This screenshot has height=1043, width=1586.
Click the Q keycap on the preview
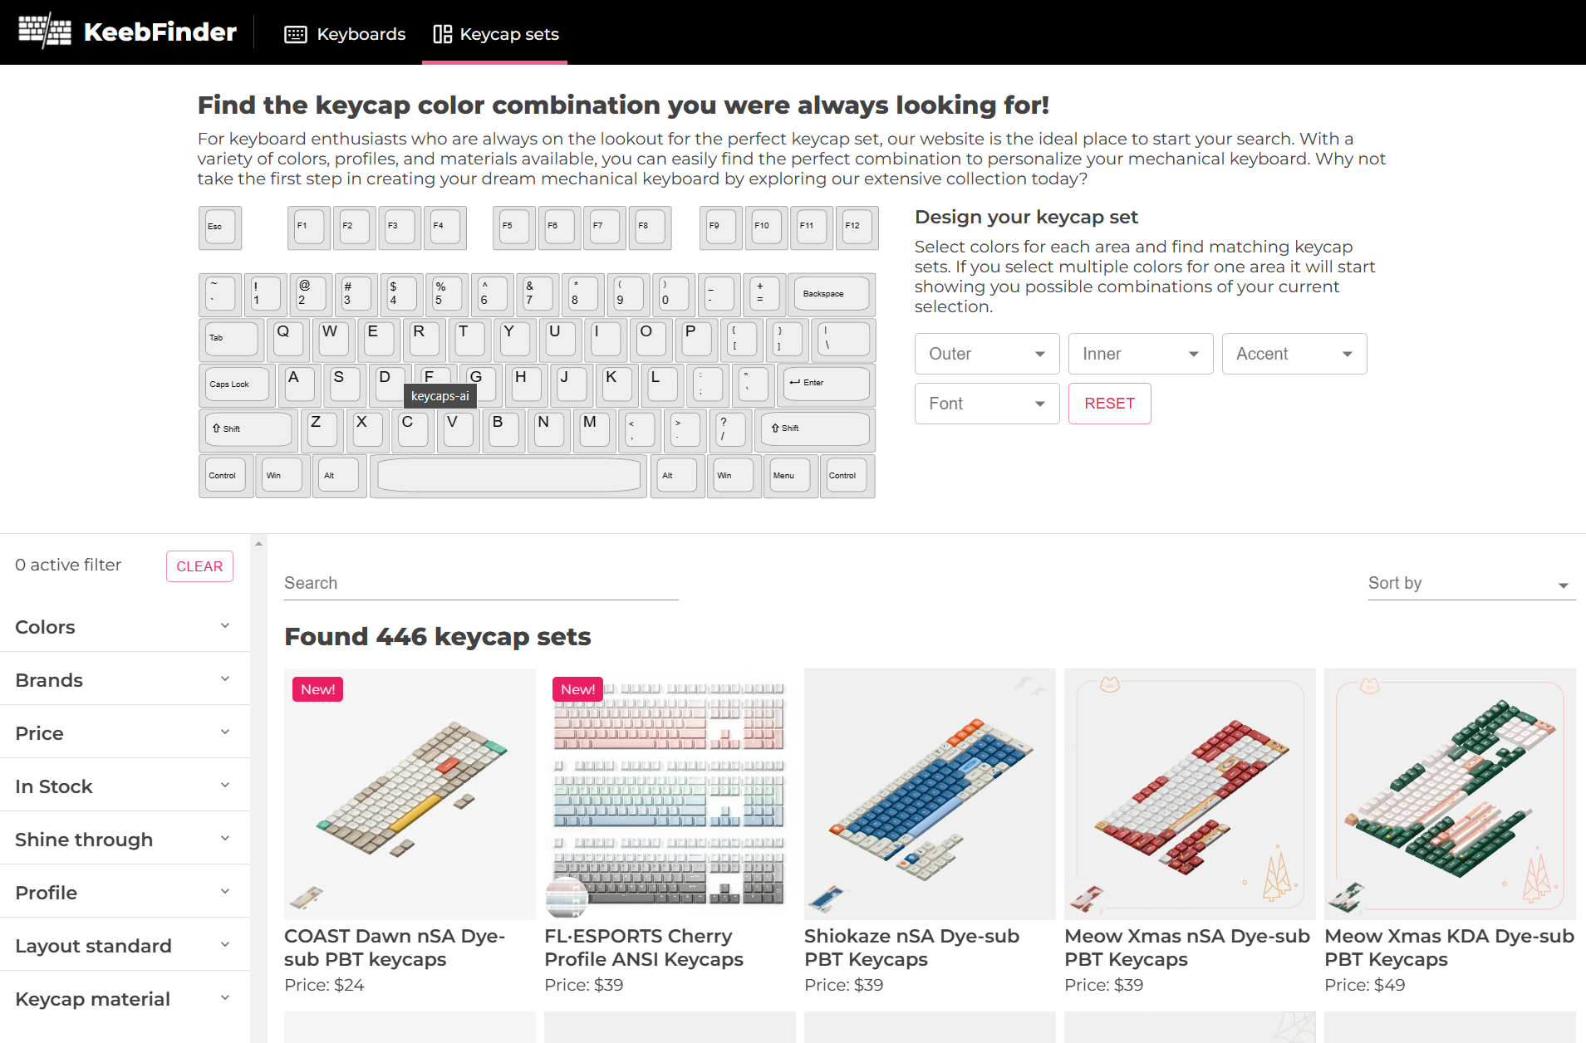(x=288, y=340)
